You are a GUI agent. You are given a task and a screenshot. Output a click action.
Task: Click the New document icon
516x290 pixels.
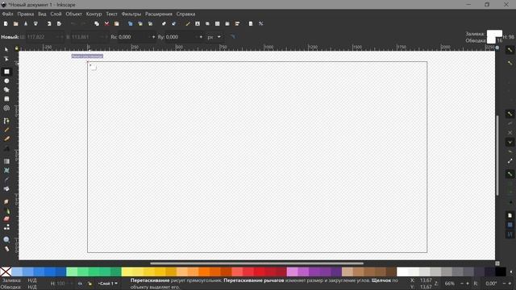pos(6,23)
